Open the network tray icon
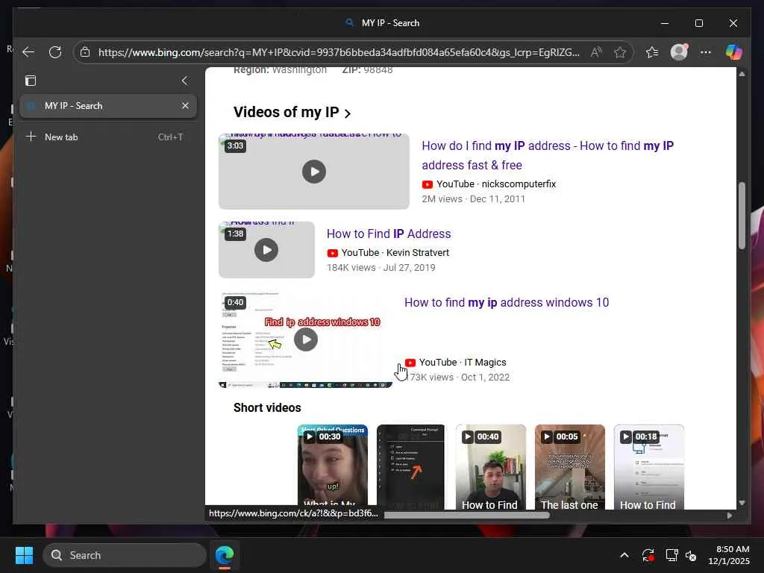Image resolution: width=764 pixels, height=573 pixels. click(x=672, y=555)
